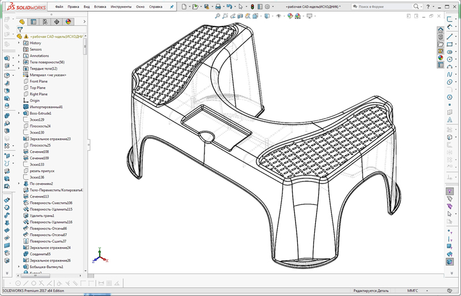Open the Окно menu
This screenshot has height=296, width=461.
(x=140, y=6)
